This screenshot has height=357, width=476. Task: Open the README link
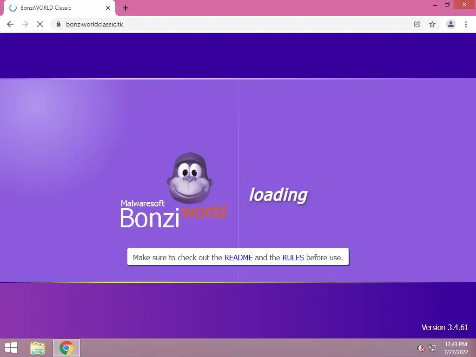(238, 258)
